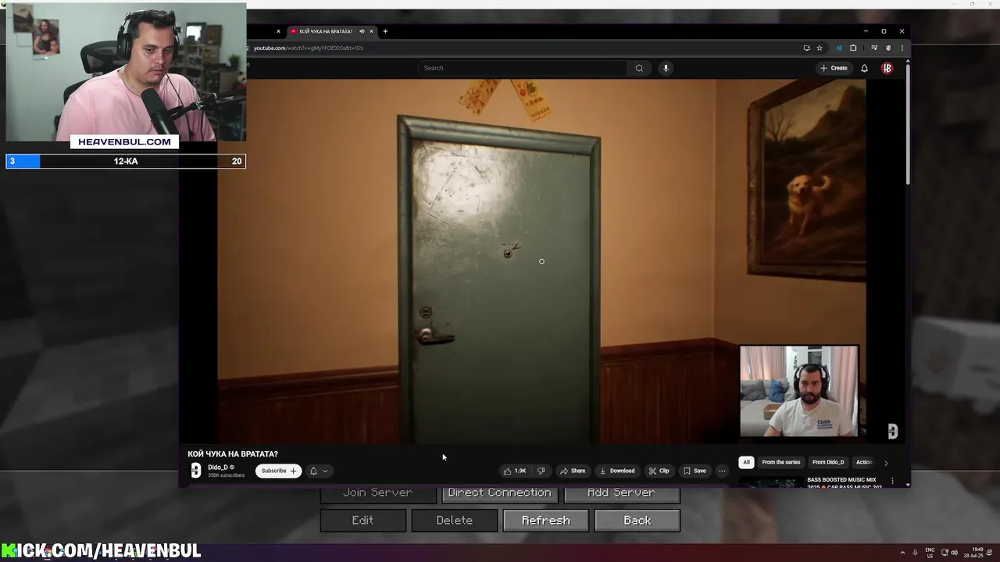Viewport: 1000px width, 562px height.
Task: Open network tray icon
Action: pyautogui.click(x=945, y=553)
